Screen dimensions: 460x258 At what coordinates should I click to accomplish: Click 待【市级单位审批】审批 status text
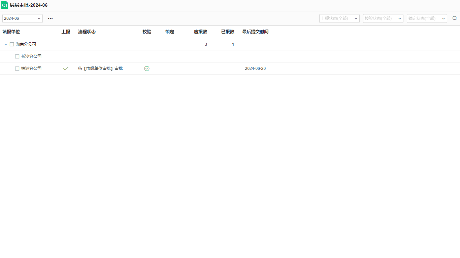click(x=100, y=69)
